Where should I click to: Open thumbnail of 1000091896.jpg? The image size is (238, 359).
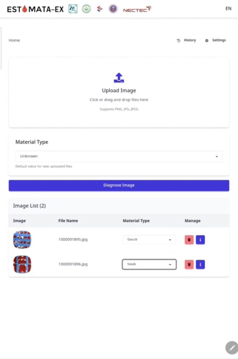coord(22,264)
